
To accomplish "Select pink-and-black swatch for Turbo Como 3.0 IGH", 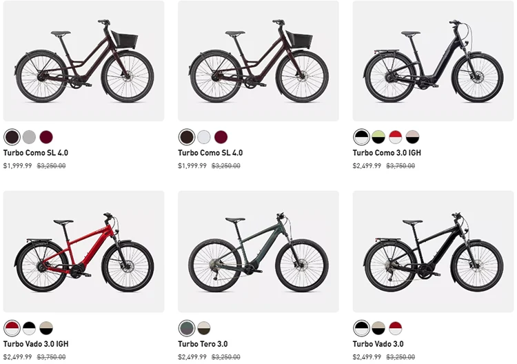I will (412, 136).
